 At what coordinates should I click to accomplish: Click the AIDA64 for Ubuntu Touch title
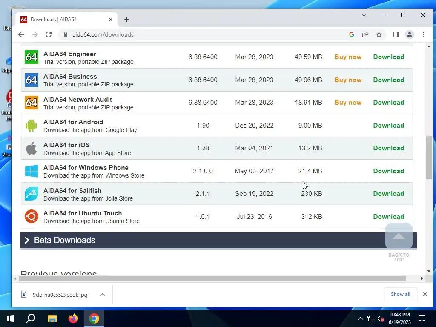pos(83,213)
